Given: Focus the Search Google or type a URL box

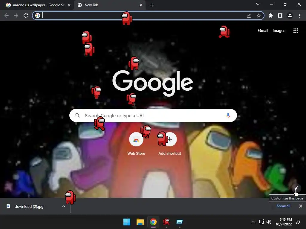Looking at the screenshot, I should [x=153, y=115].
